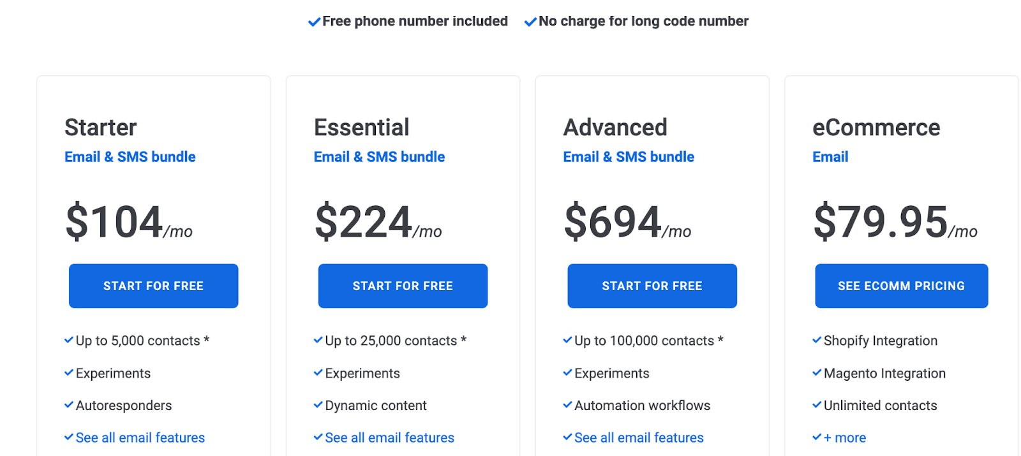
Task: Click Advanced plan START FOR FREE button
Action: [652, 286]
